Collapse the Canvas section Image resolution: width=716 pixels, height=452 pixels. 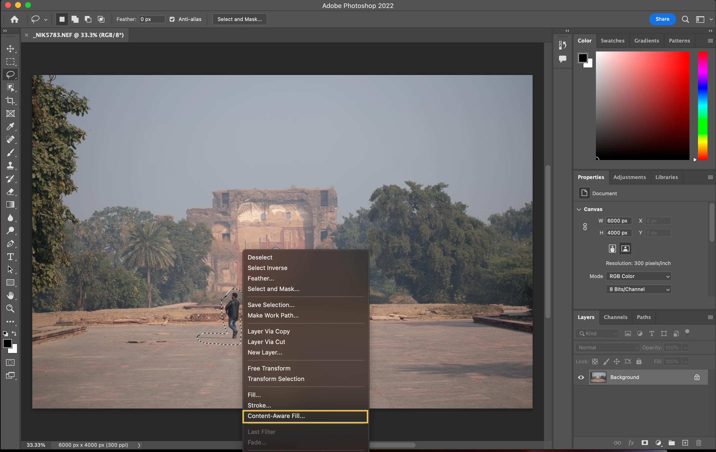tap(579, 209)
